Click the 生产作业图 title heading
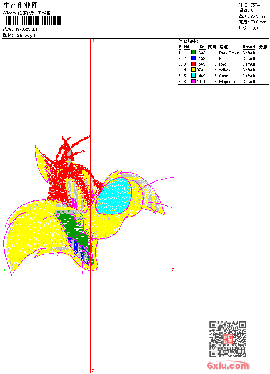 pyautogui.click(x=20, y=6)
